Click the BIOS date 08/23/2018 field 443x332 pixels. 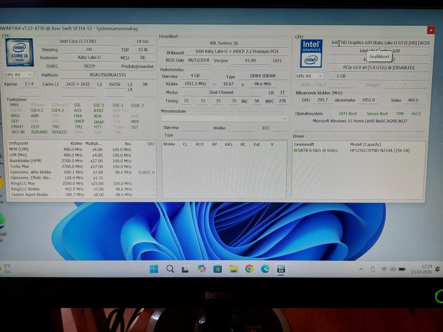(198, 60)
